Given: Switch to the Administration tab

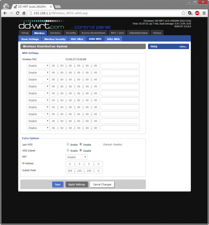Looking at the screenshot, I should 138,33.
